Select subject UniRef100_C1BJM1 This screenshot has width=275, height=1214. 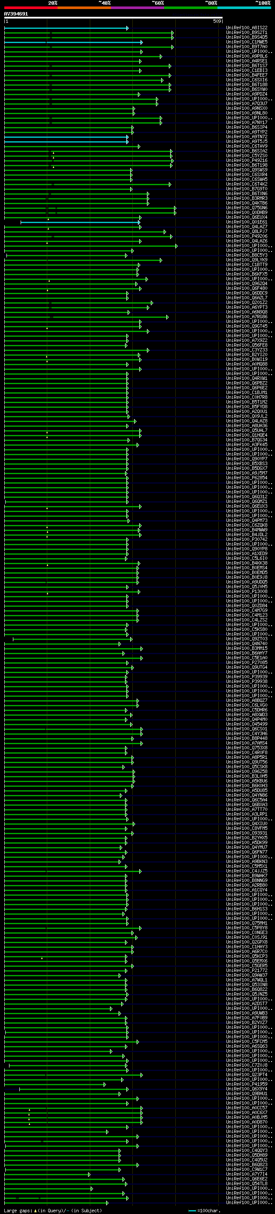(247, 392)
